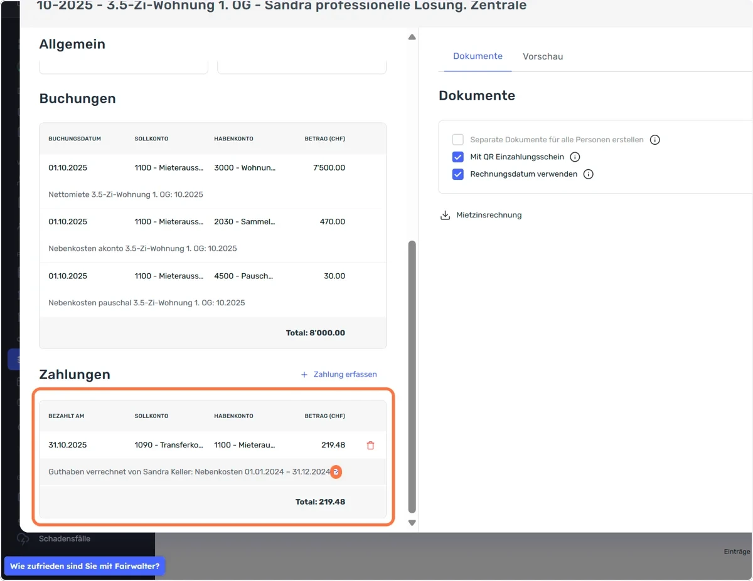753x581 pixels.
Task: Click the scrollbar down arrow
Action: pyautogui.click(x=412, y=523)
